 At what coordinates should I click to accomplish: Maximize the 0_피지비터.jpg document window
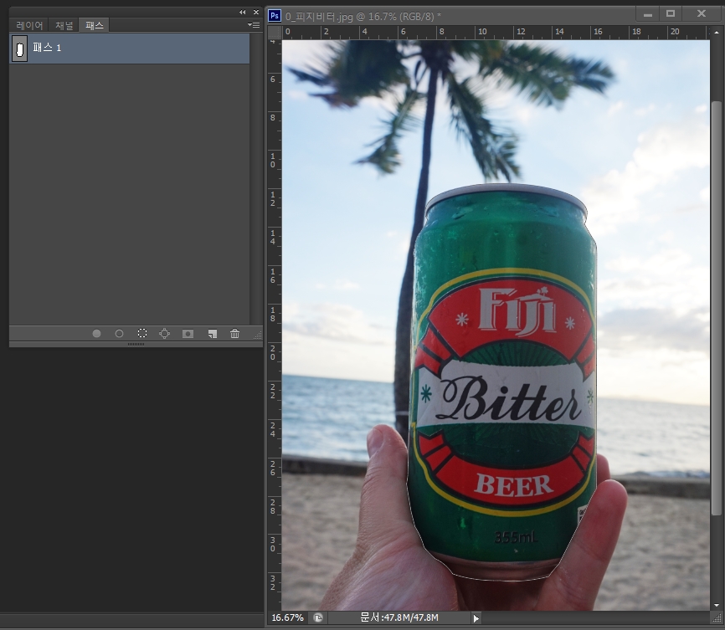671,14
